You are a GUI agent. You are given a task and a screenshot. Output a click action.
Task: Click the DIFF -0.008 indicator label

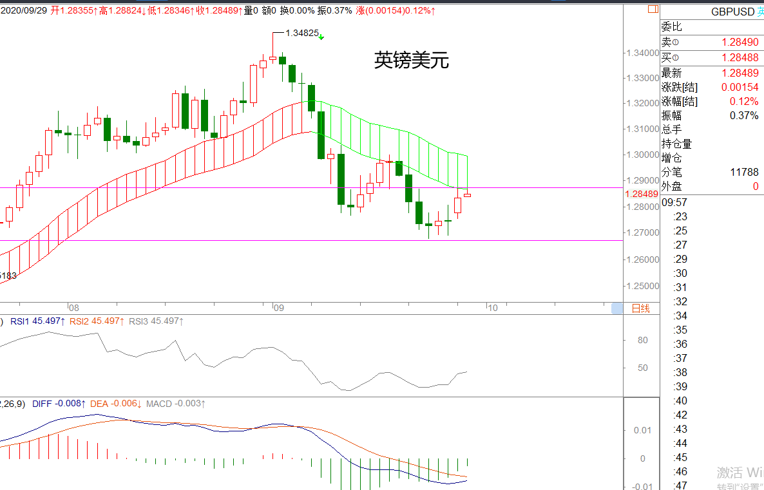coord(59,404)
